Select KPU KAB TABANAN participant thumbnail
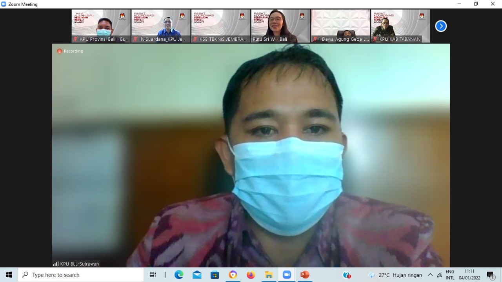502x282 pixels. (400, 26)
